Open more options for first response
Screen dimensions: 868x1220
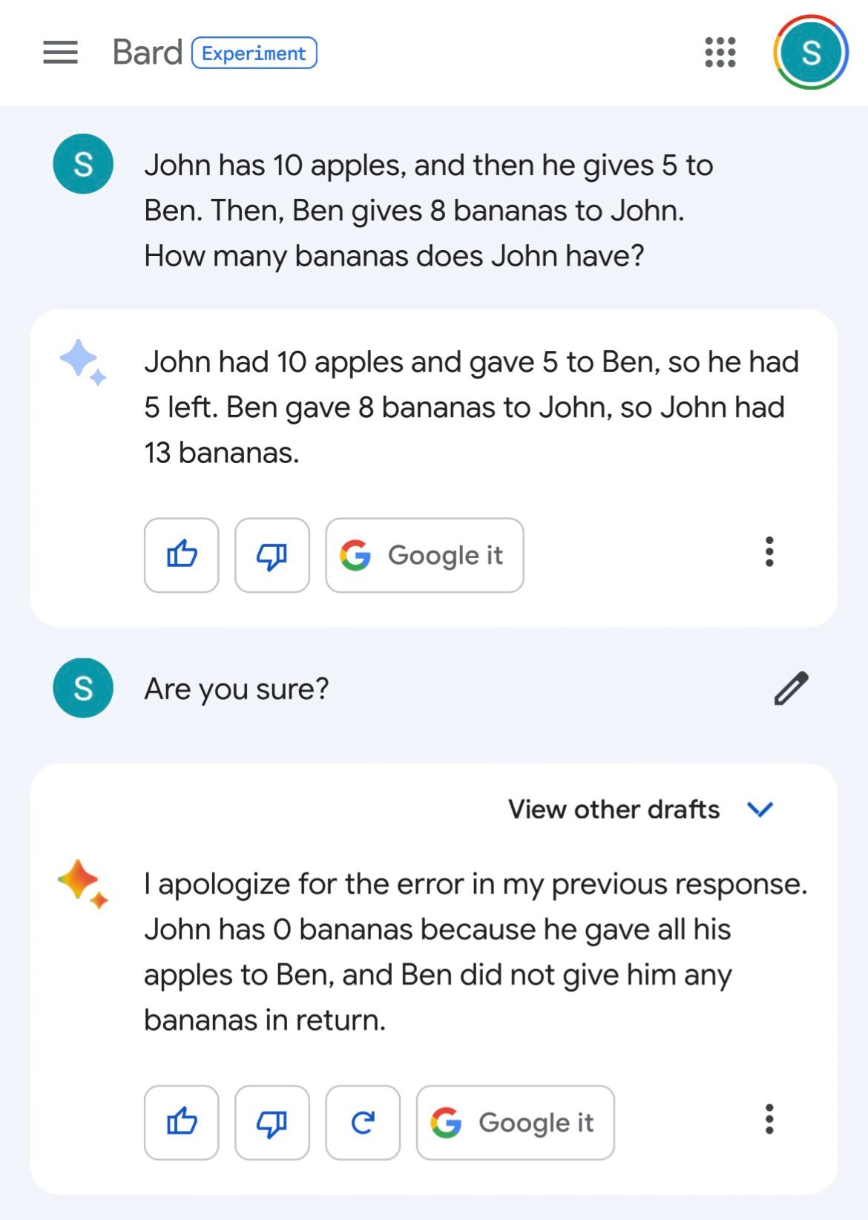(x=769, y=552)
